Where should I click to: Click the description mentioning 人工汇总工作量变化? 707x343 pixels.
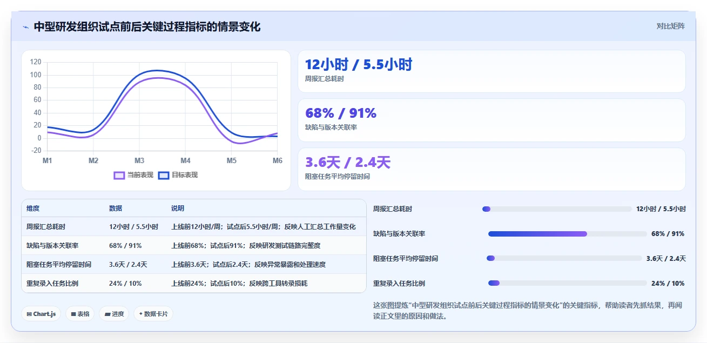(264, 227)
